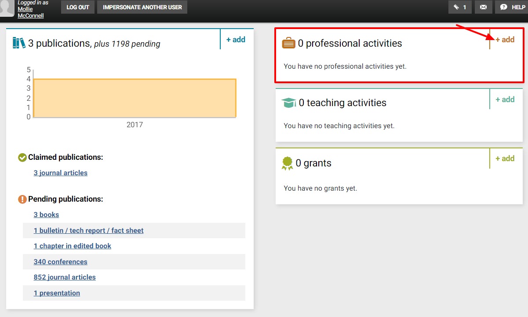Viewport: 528px width, 317px height.
Task: Click the briefcase icon for professional activities
Action: [x=288, y=42]
